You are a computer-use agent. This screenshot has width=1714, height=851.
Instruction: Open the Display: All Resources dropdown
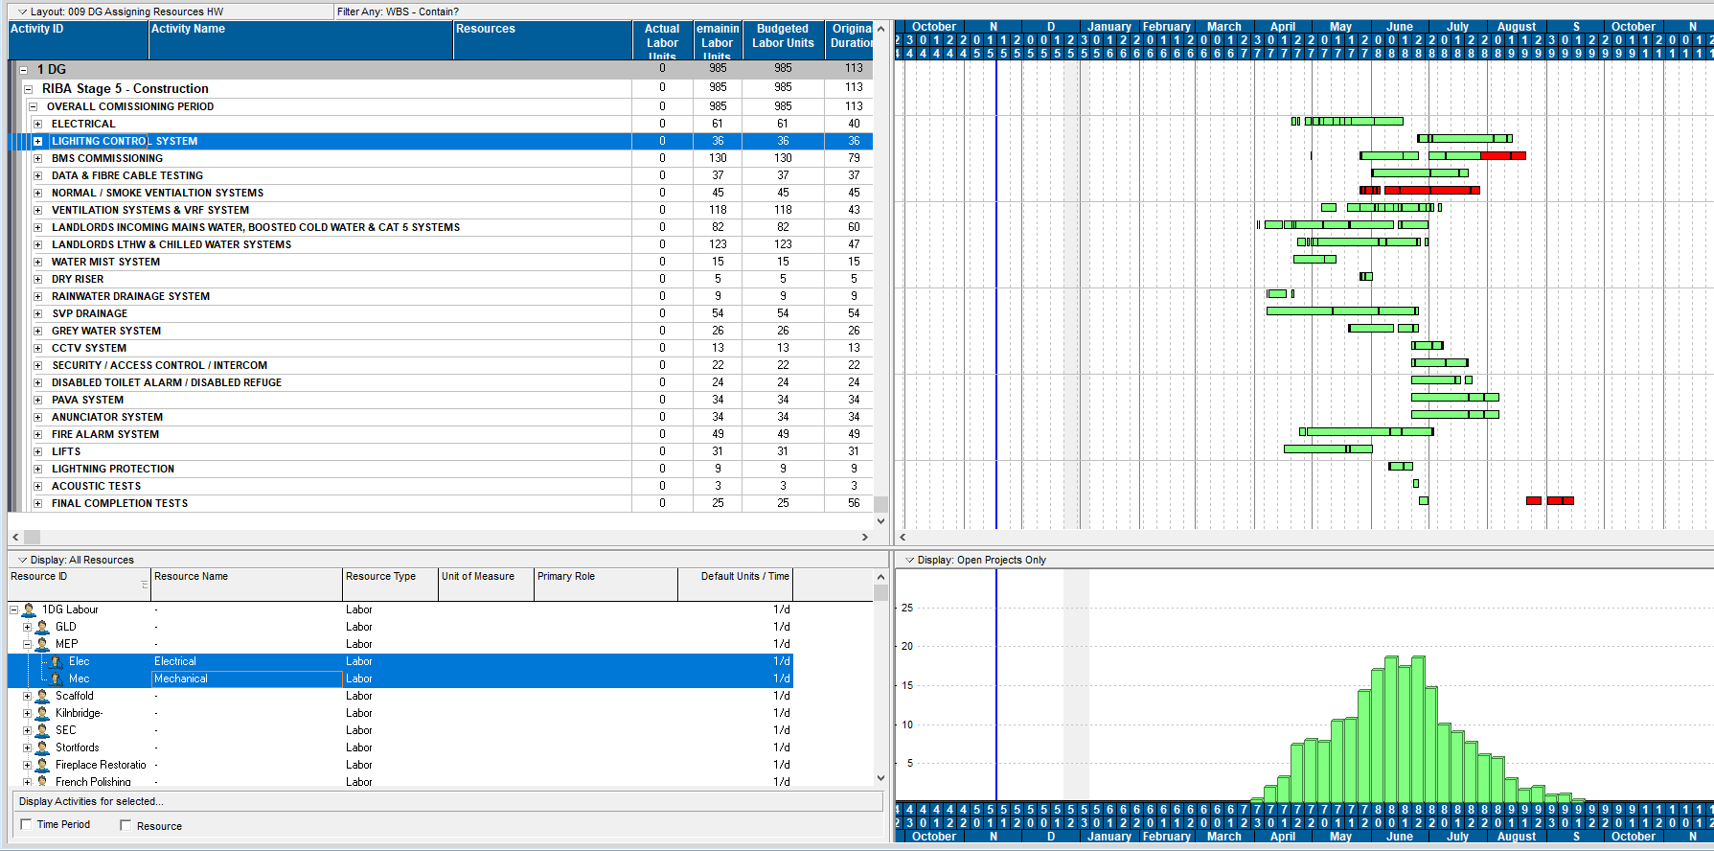coord(23,560)
